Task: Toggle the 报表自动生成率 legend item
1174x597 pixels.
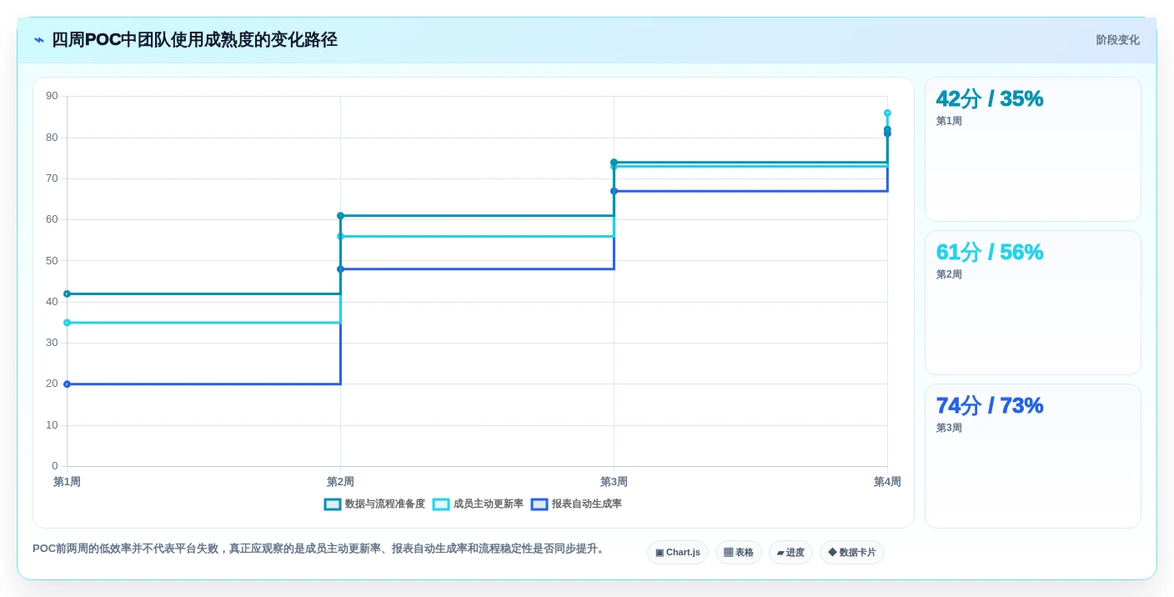Action: point(576,504)
